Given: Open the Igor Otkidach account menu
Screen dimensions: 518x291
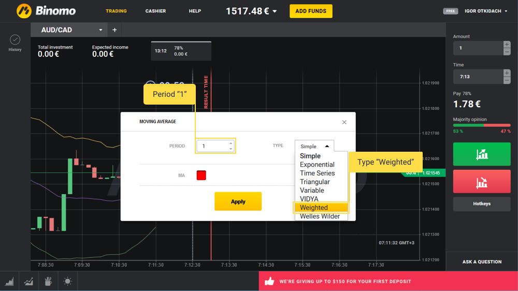Looking at the screenshot, I should (486, 11).
